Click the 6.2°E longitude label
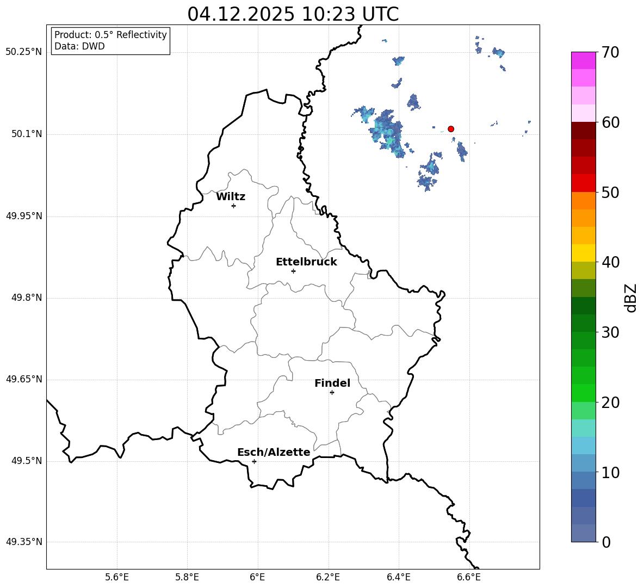 328,577
